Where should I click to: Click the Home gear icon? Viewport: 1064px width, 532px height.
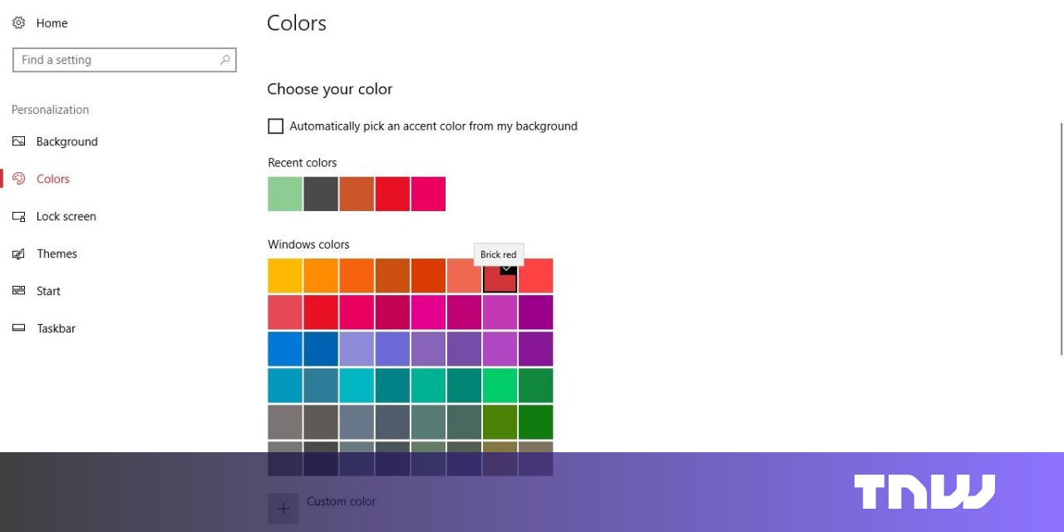(x=18, y=22)
